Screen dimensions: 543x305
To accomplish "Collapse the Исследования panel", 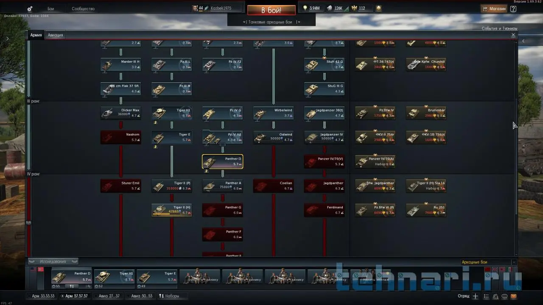I will click(x=53, y=261).
